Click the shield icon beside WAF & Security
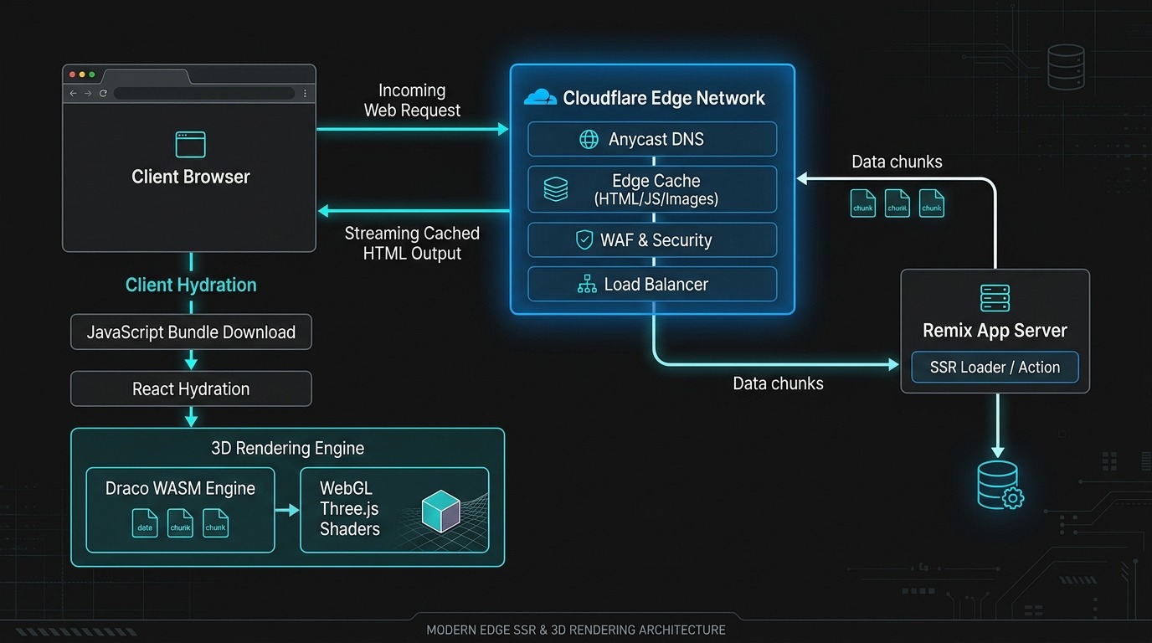This screenshot has width=1152, height=643. click(x=584, y=240)
